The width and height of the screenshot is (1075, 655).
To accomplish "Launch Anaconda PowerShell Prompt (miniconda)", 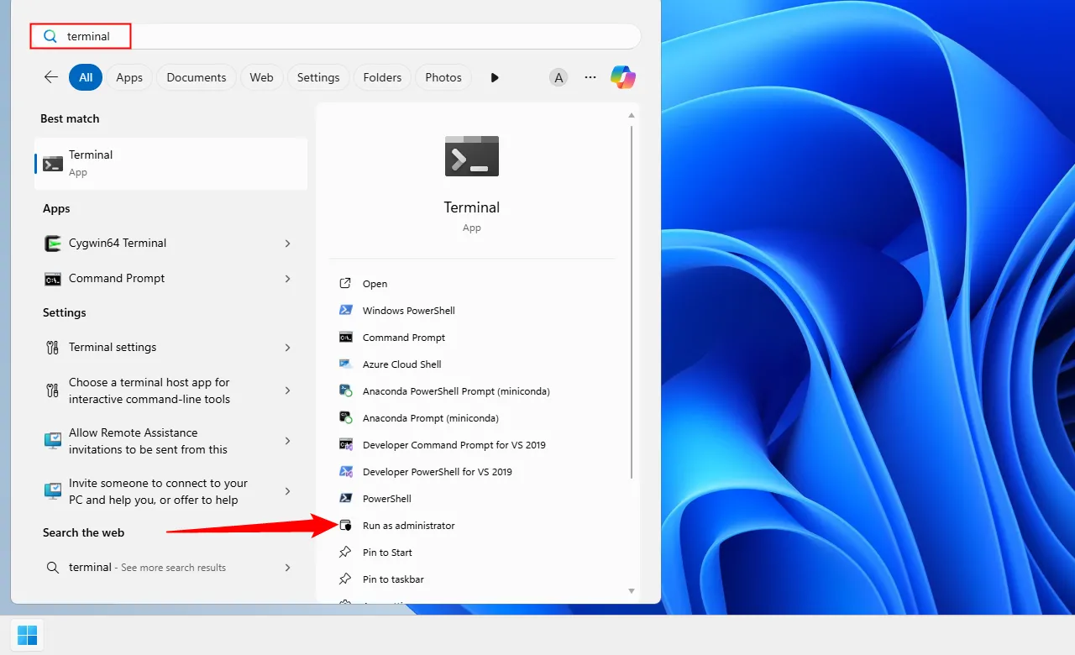I will [x=456, y=390].
